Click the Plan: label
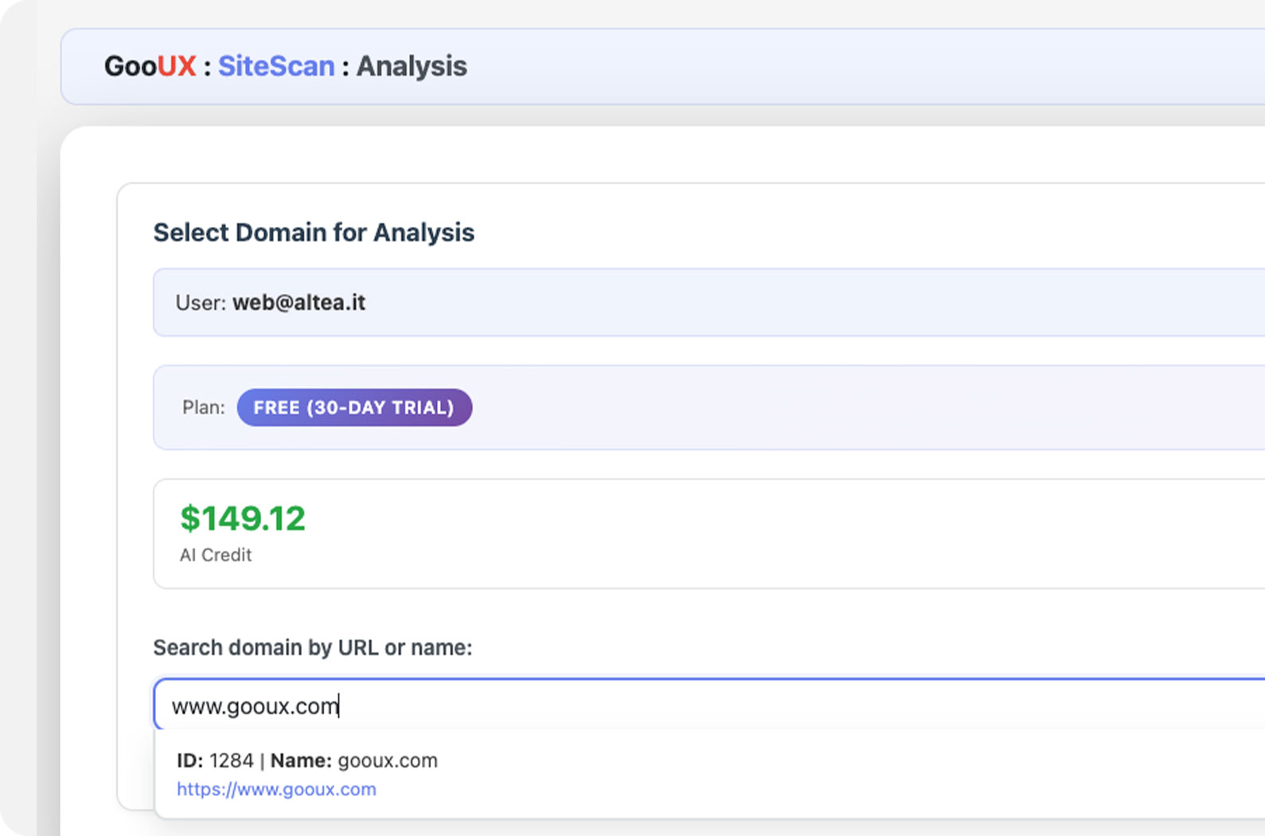The image size is (1265, 836). click(x=204, y=408)
